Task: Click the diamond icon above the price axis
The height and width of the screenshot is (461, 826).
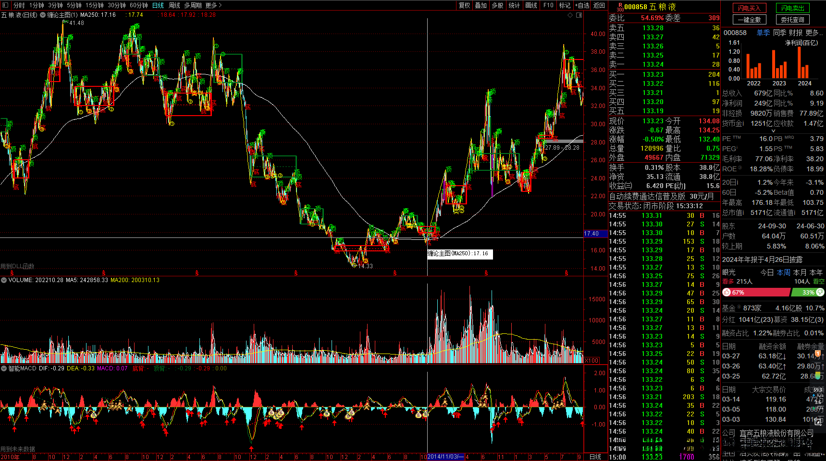Action: click(x=570, y=15)
